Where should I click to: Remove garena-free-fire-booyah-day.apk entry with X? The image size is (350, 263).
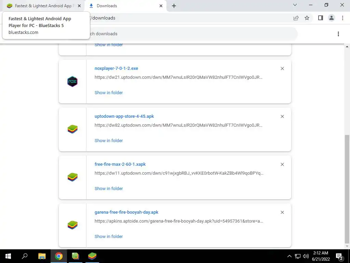[282, 212]
